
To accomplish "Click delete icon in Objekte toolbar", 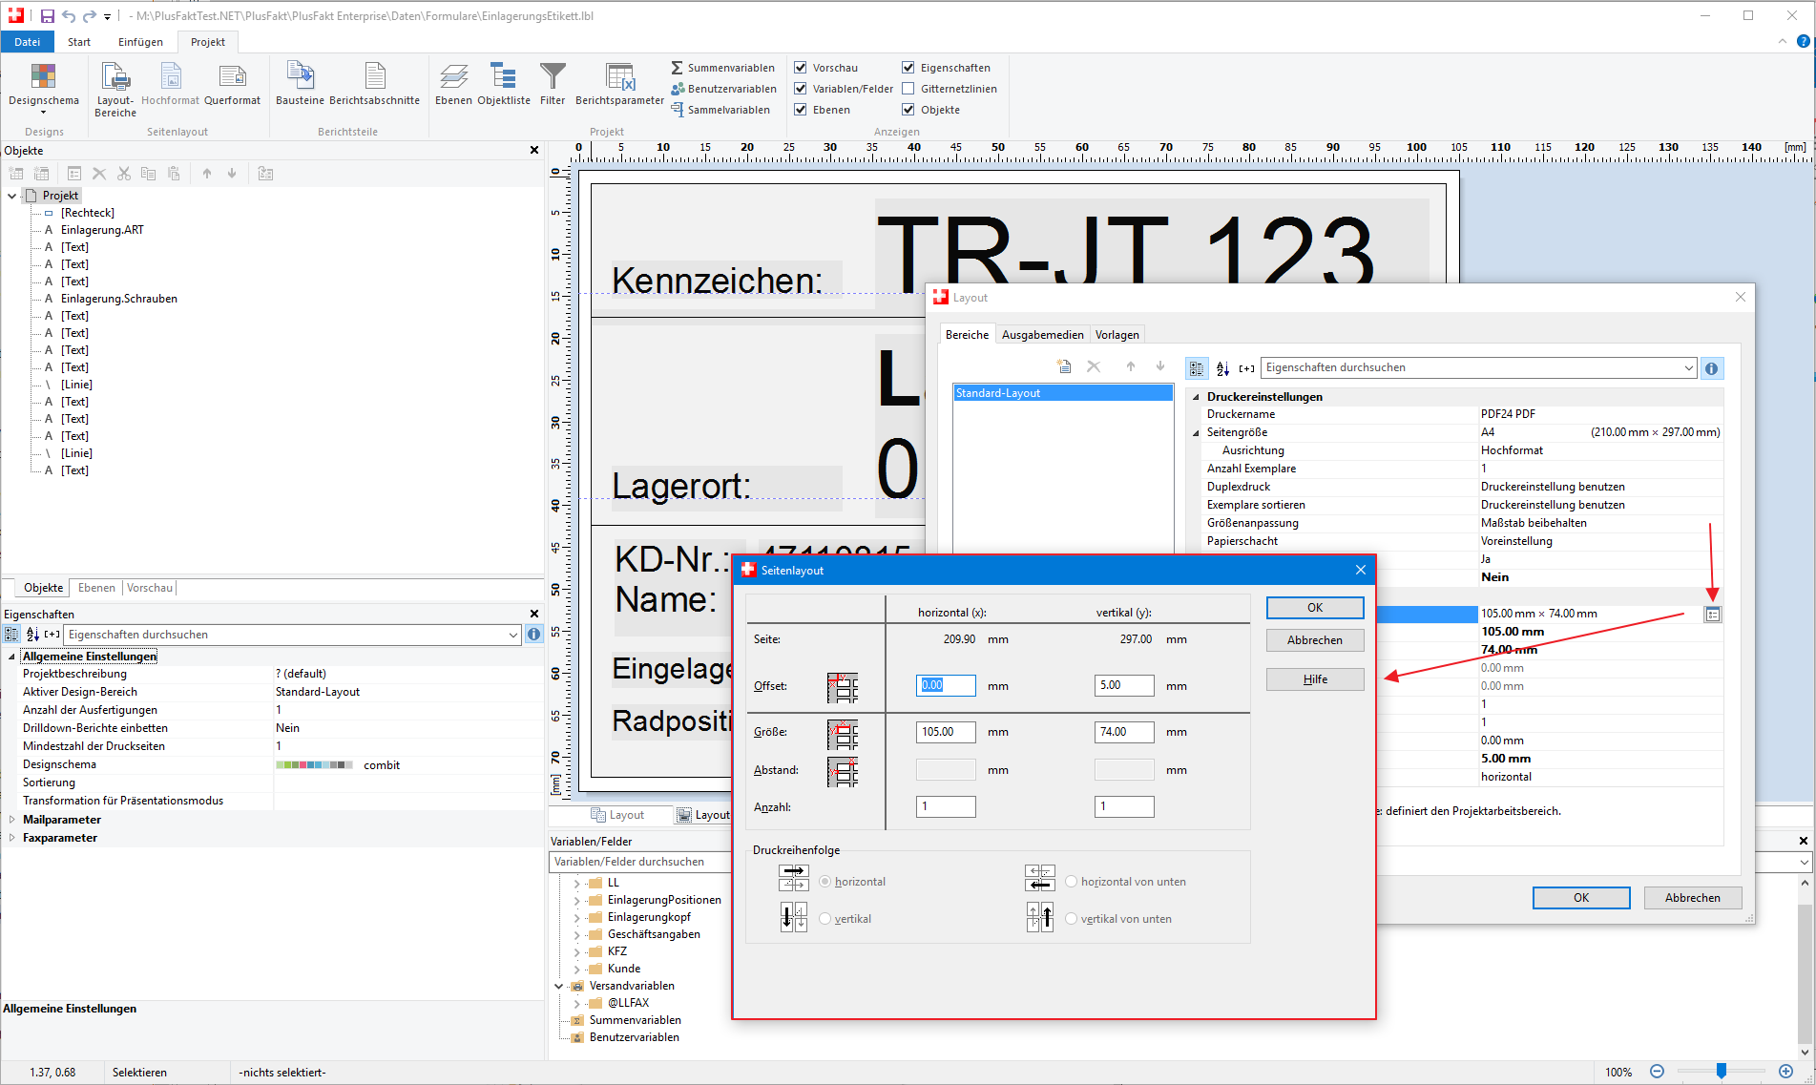I will click(99, 174).
